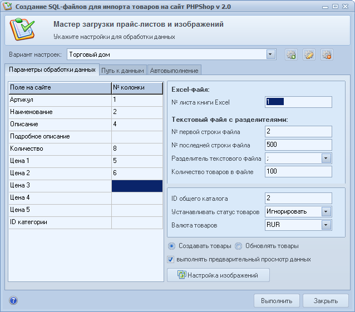Click the ID общего каталога field

[298, 198]
